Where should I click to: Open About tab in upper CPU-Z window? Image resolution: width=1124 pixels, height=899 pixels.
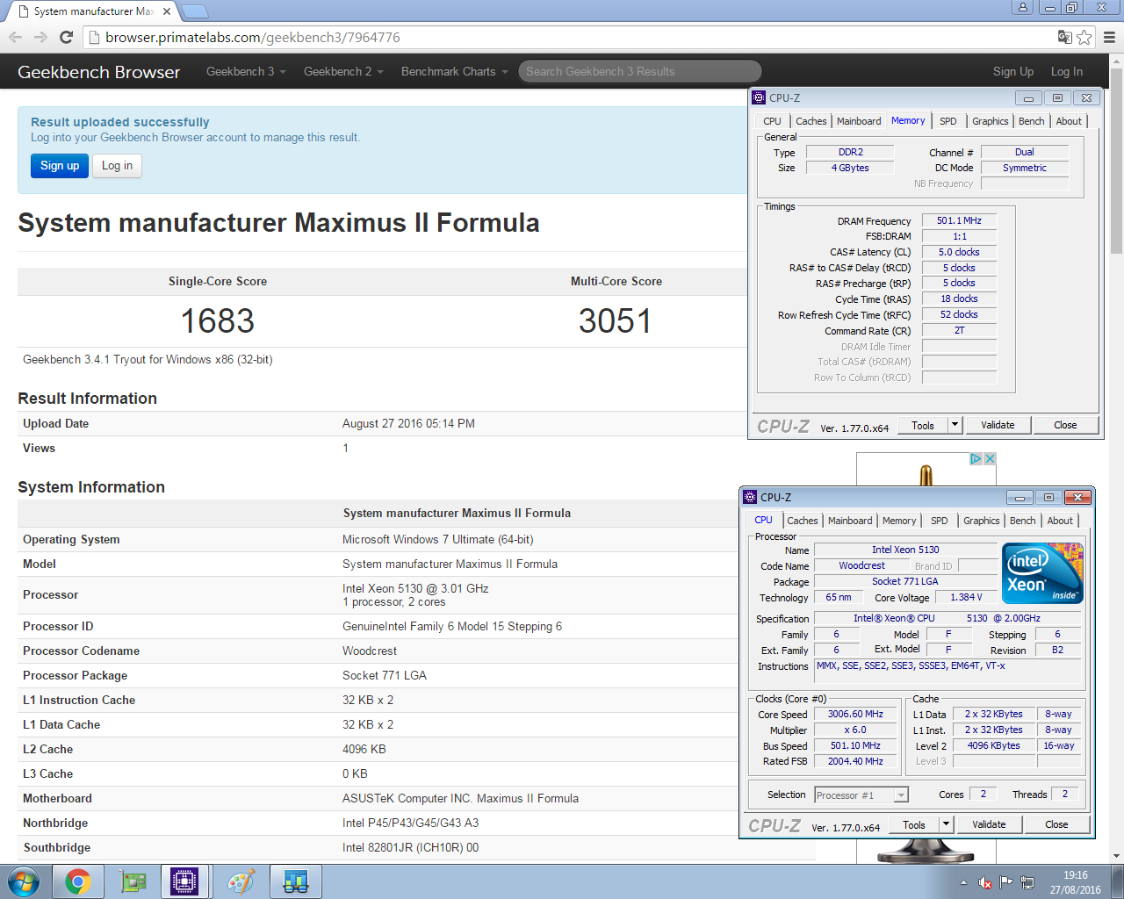click(1069, 121)
